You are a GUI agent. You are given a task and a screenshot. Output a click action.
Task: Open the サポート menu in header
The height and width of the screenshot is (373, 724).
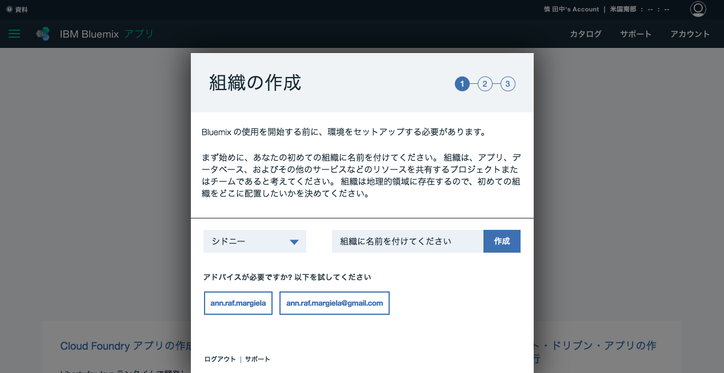click(636, 34)
